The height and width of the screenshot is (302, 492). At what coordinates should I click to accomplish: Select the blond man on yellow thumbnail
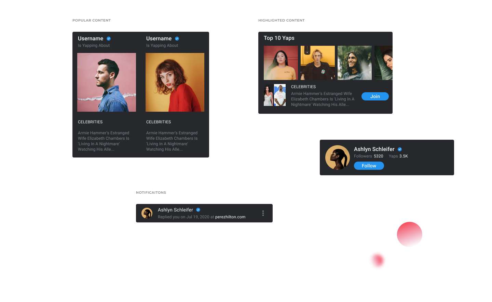pyautogui.click(x=318, y=63)
